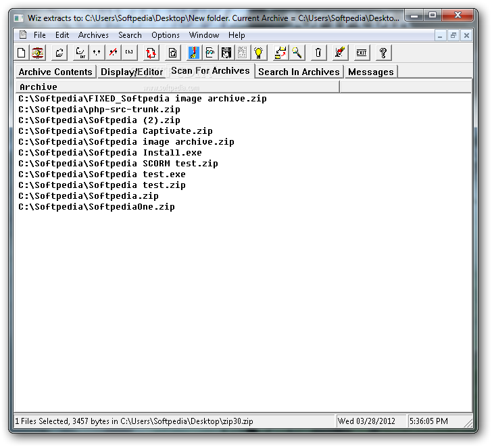Click the two up-arrows select all icon

[x=97, y=53]
